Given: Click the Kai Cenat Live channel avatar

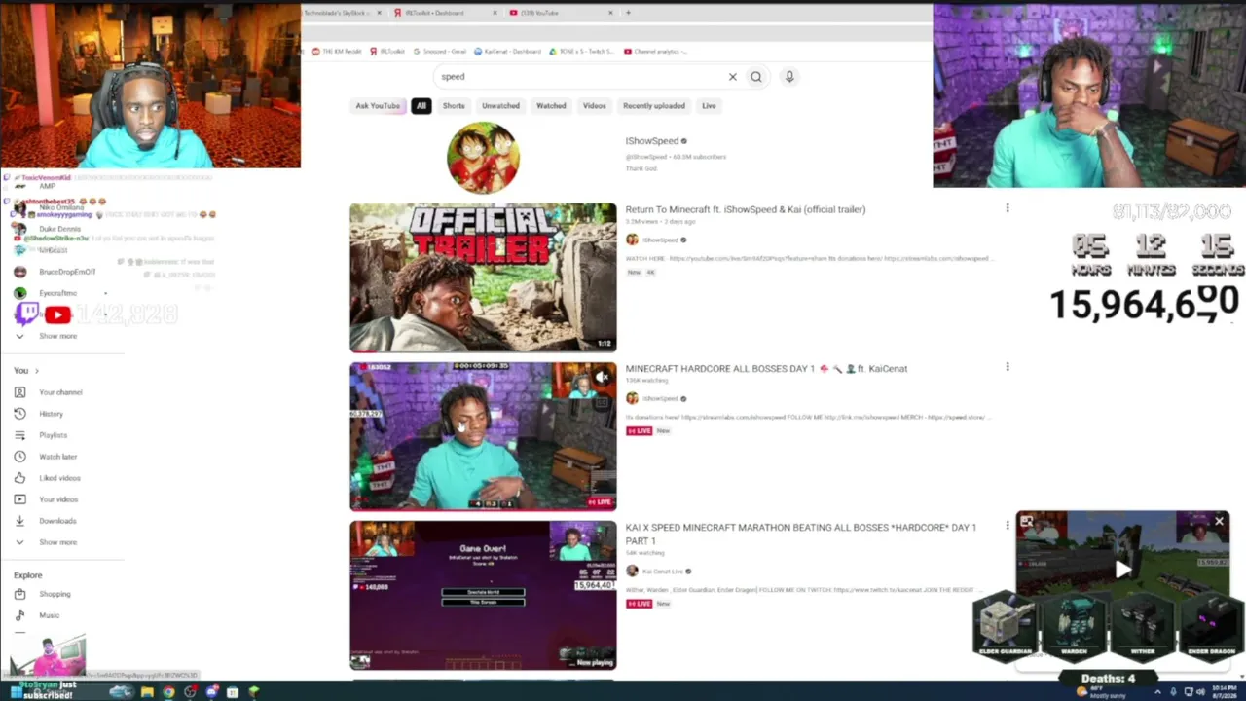Looking at the screenshot, I should pyautogui.click(x=632, y=572).
